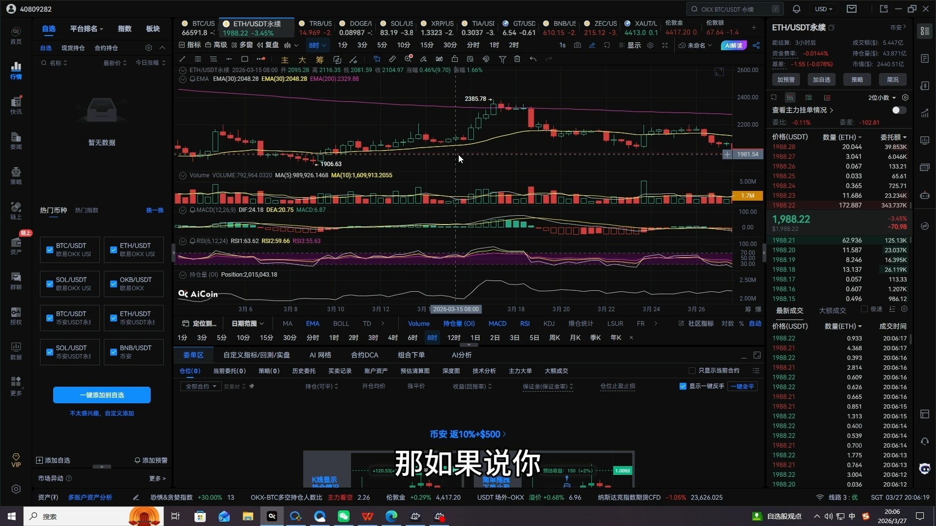The image size is (936, 526).
Task: Open the drawings filter icon
Action: pyautogui.click(x=503, y=59)
